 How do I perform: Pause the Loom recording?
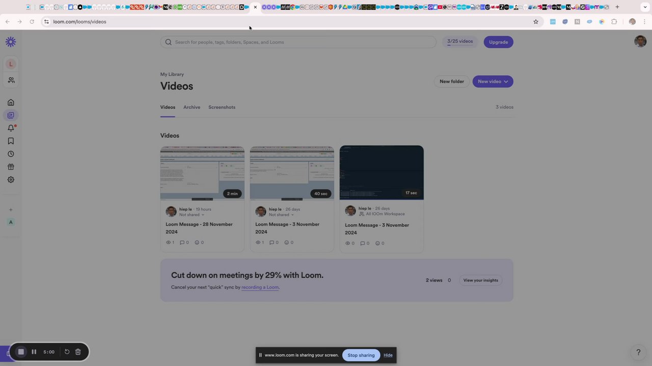pyautogui.click(x=34, y=352)
